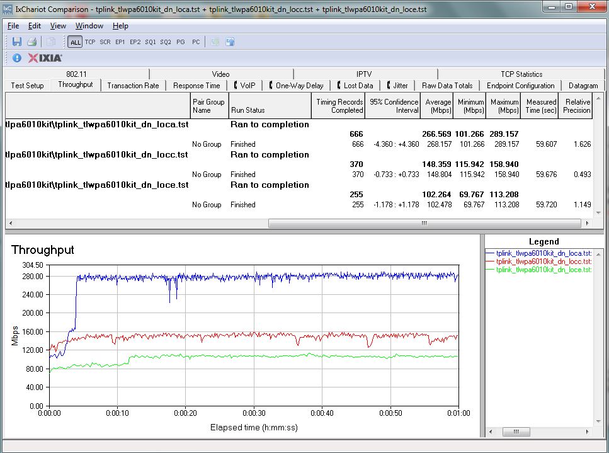Click the results table scroll-left arrow
Image resolution: width=609 pixels, height=453 pixels.
[x=11, y=224]
